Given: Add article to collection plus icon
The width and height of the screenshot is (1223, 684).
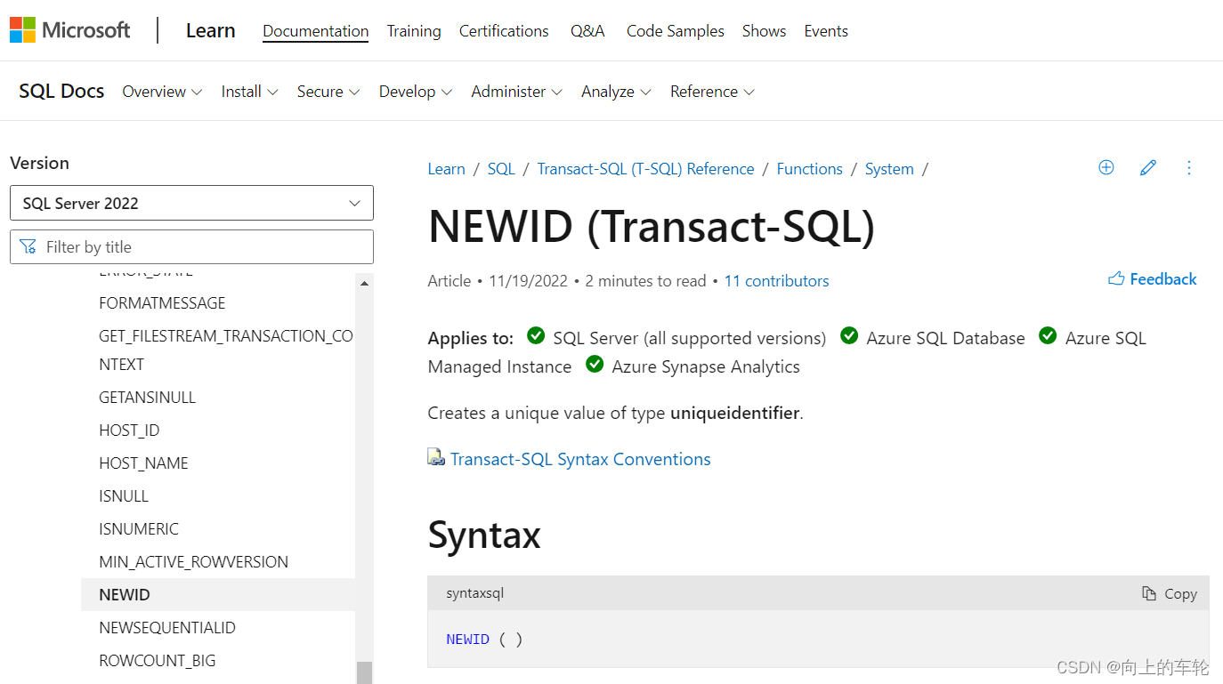Looking at the screenshot, I should coord(1106,167).
